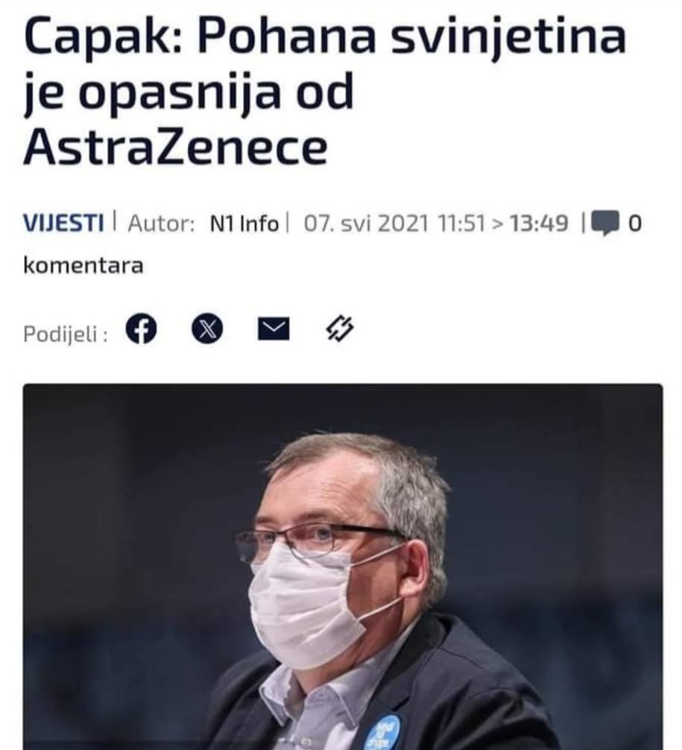Open the masked man article photo

(x=343, y=567)
